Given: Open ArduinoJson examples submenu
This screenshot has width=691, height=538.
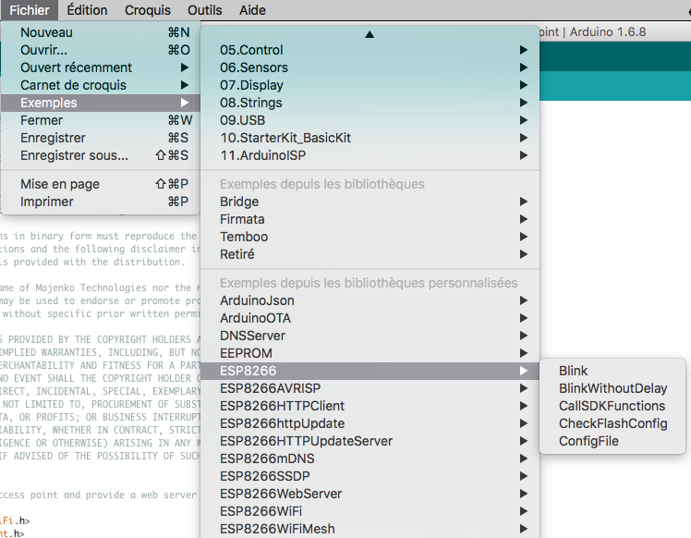Looking at the screenshot, I should [370, 300].
